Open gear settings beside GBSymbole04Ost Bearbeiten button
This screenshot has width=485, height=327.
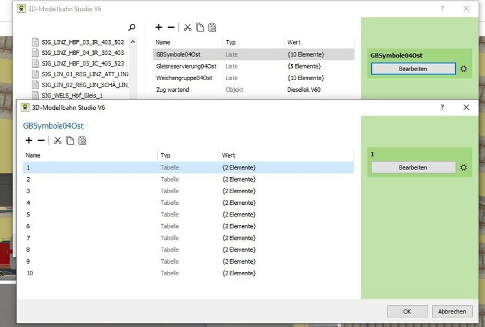tap(463, 69)
